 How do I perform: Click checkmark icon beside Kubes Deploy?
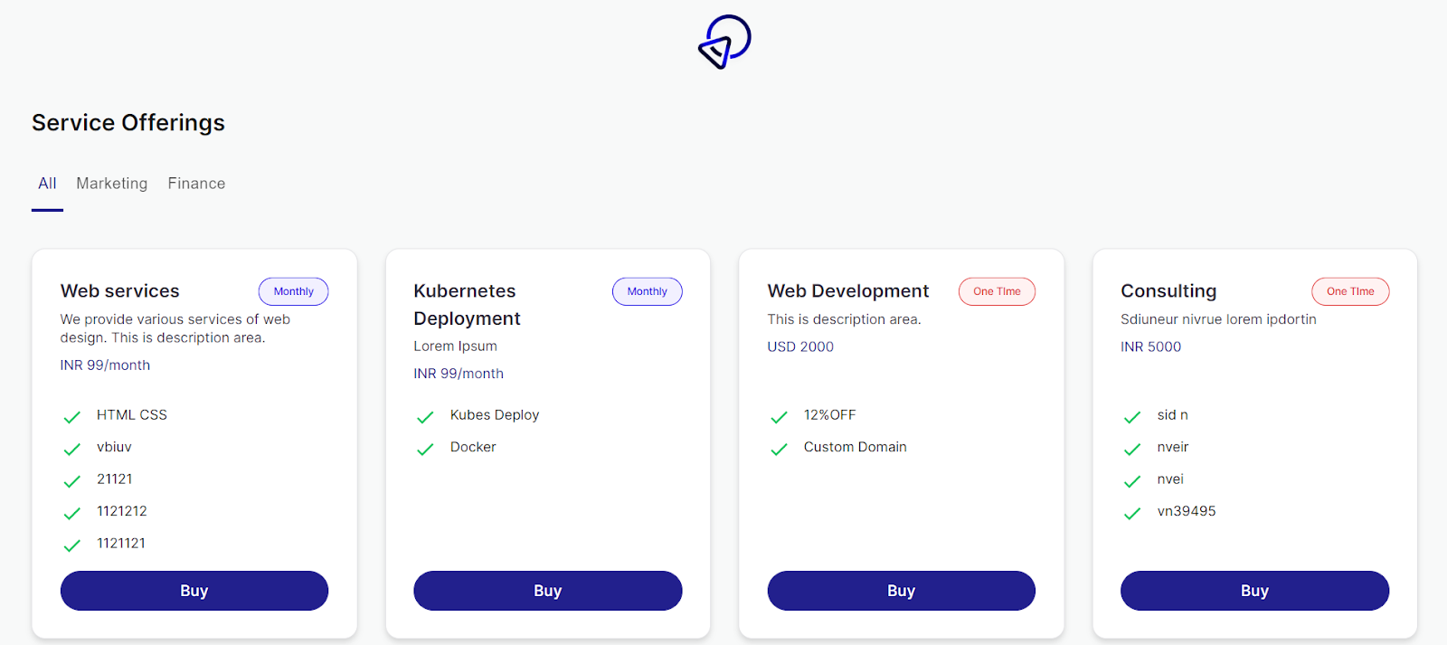click(425, 417)
